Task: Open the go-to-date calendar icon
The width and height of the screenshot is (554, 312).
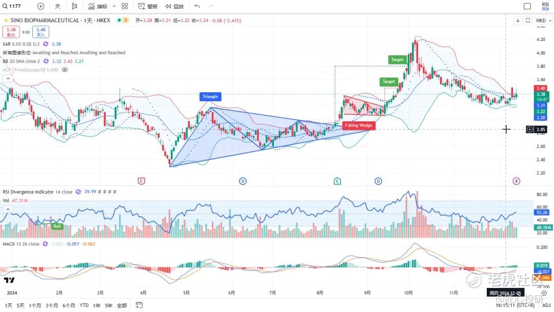Action: tap(139, 305)
